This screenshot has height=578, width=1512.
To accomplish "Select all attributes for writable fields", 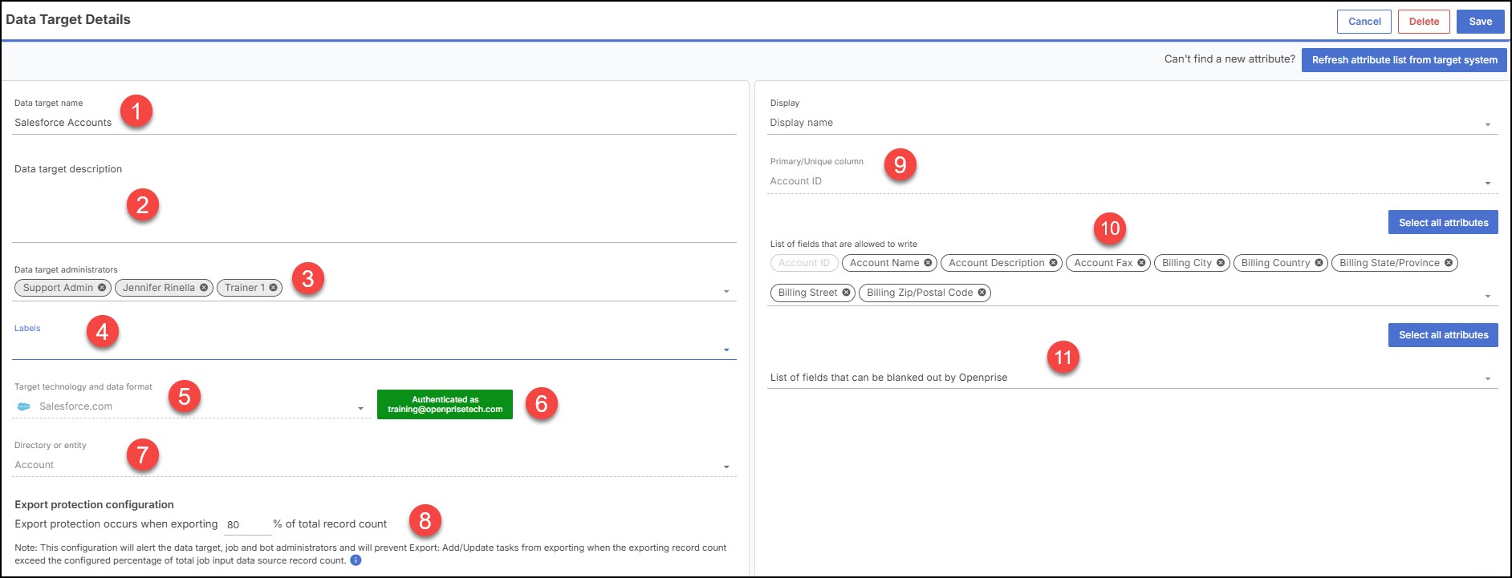I will click(1443, 223).
